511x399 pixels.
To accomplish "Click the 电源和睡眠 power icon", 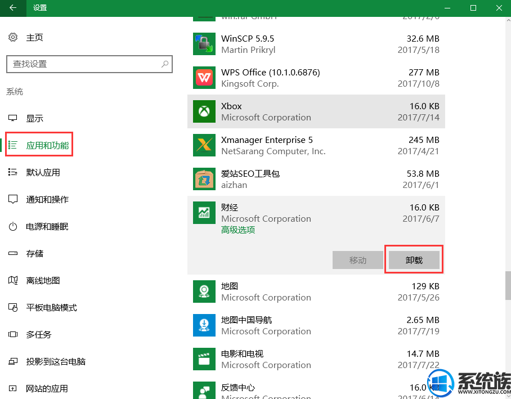I will click(13, 226).
